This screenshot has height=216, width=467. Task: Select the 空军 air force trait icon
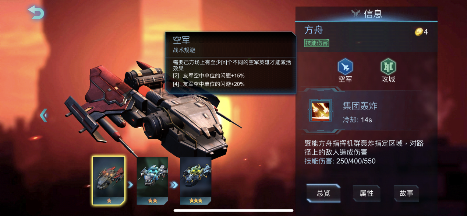345,67
